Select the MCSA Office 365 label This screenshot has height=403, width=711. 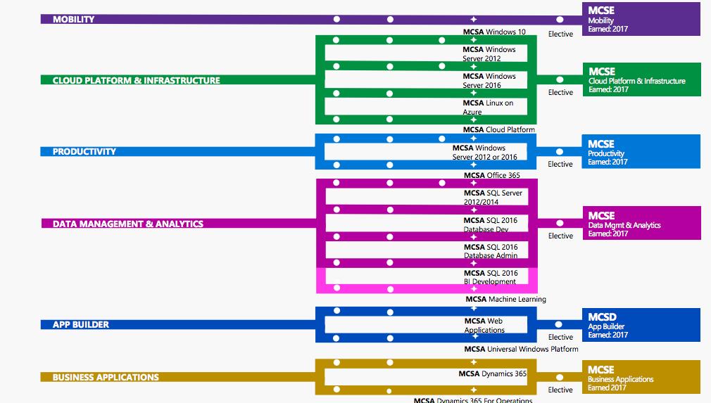[492, 175]
